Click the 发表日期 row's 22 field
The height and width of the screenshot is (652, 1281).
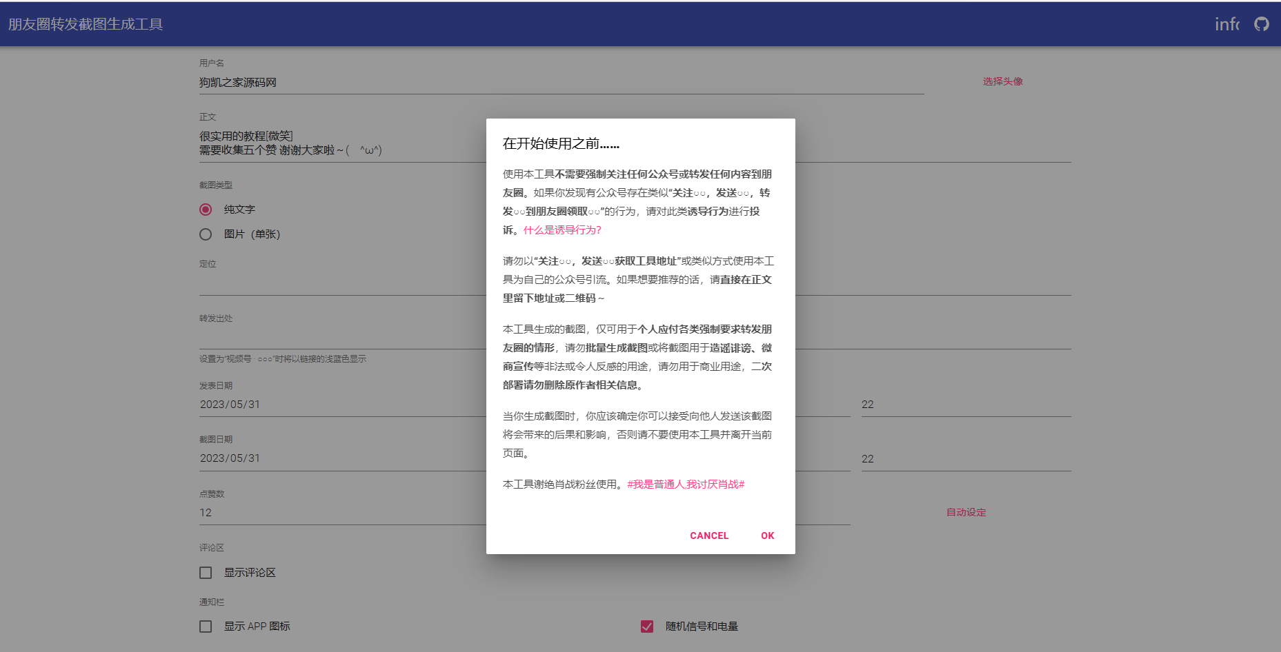pyautogui.click(x=966, y=405)
